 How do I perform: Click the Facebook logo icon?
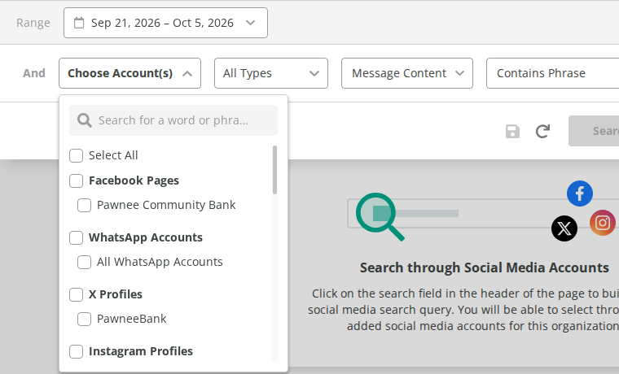(580, 194)
